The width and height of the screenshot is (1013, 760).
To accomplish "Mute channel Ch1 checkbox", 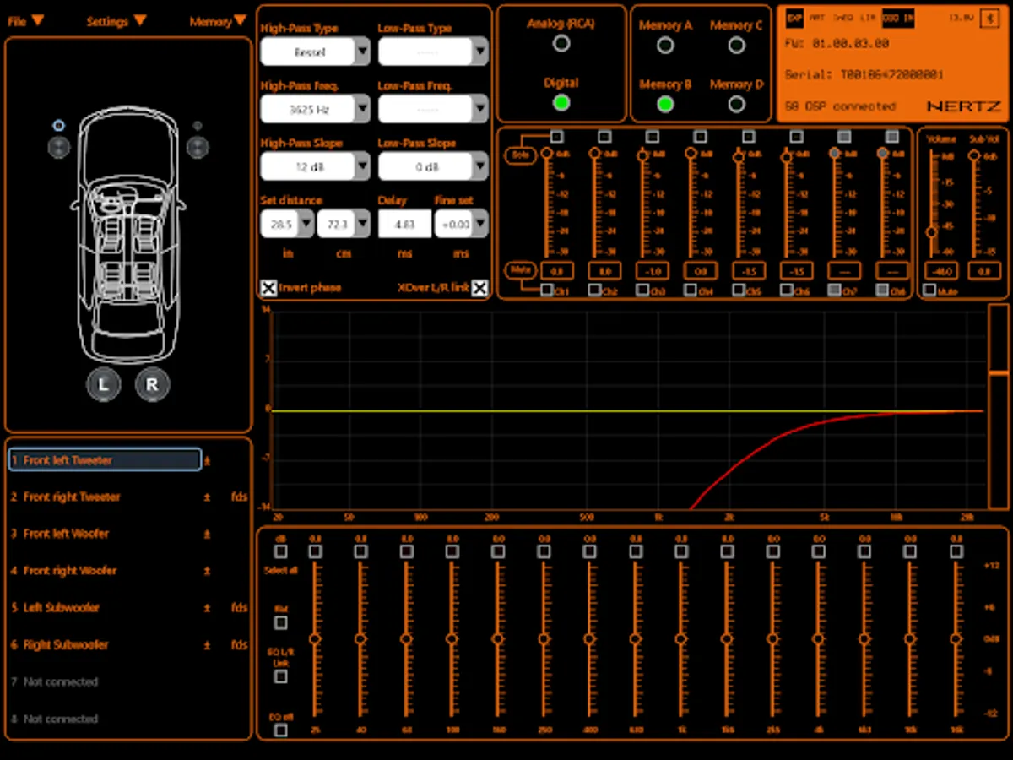I will (x=547, y=290).
